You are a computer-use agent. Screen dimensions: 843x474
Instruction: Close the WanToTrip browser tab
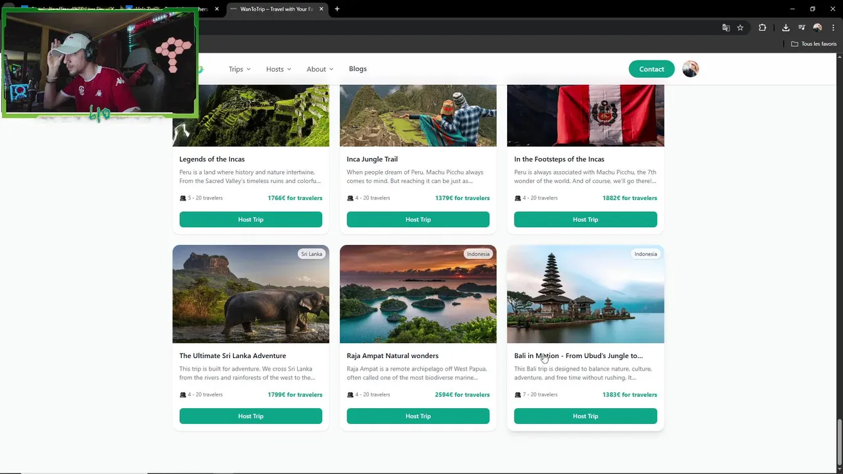[320, 9]
